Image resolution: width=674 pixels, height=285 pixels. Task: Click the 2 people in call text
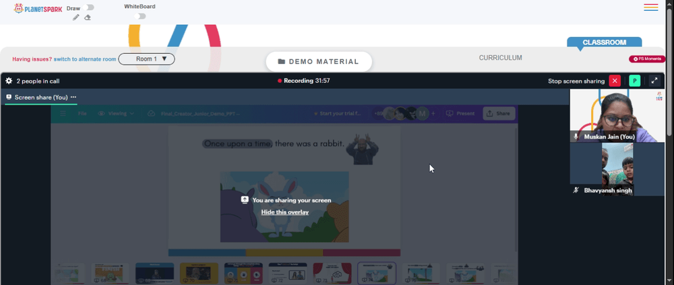click(38, 82)
